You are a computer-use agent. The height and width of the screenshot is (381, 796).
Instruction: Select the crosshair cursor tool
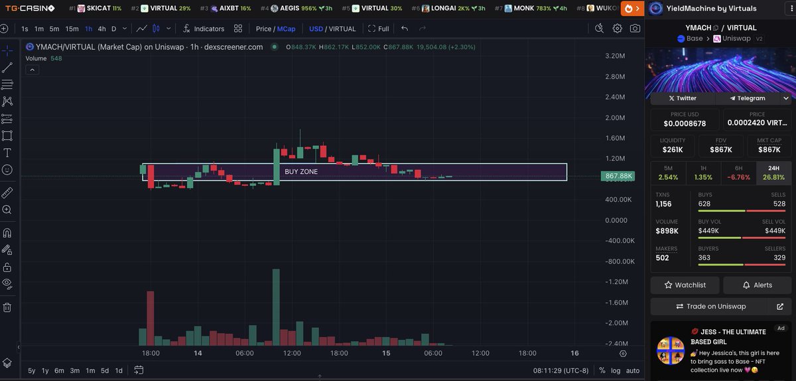coord(7,50)
